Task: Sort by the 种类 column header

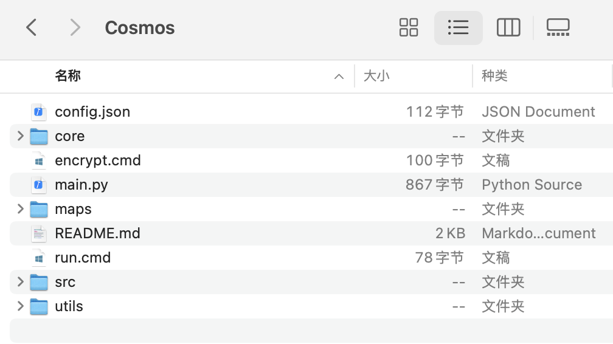Action: click(x=494, y=76)
